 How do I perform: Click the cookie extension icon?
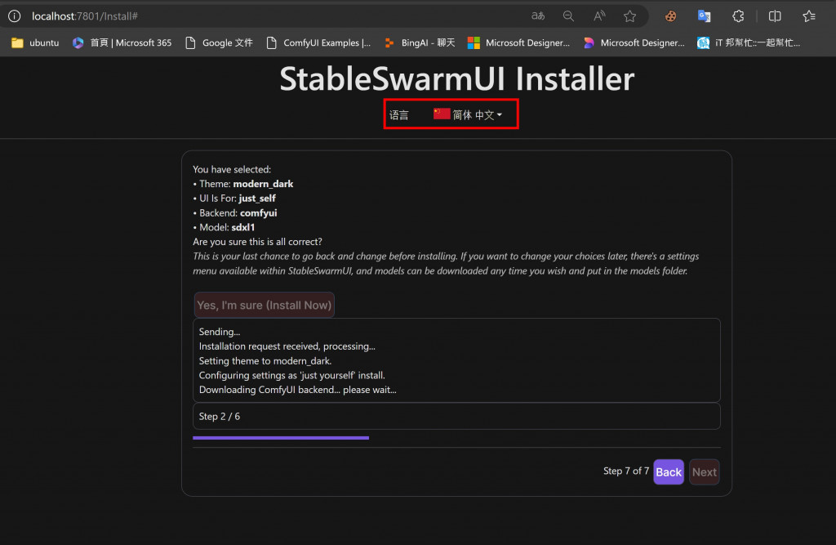tap(671, 16)
